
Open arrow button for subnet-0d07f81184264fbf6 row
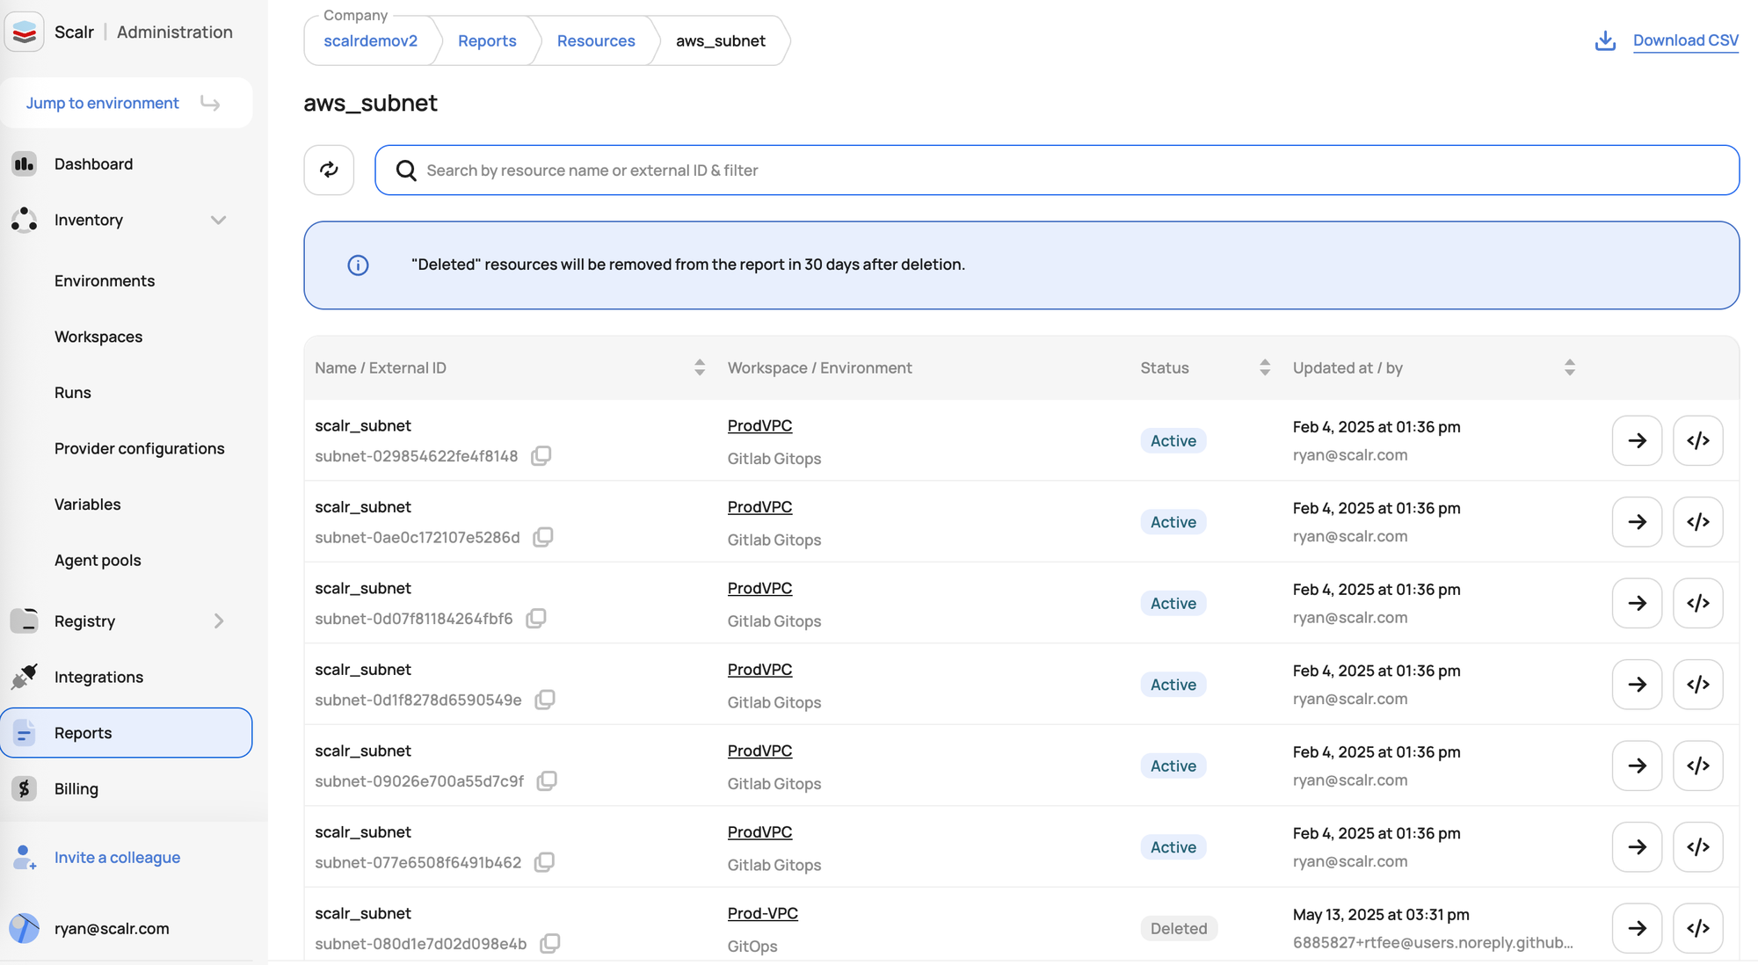tap(1637, 603)
